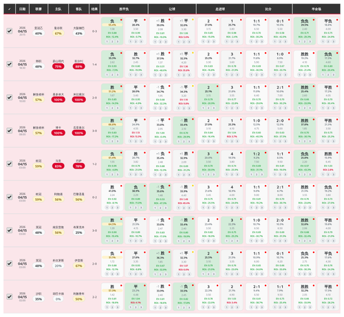
Task: Click circle 1 on the 负 card, 0-3 row
Action: pyautogui.click(x=107, y=41)
